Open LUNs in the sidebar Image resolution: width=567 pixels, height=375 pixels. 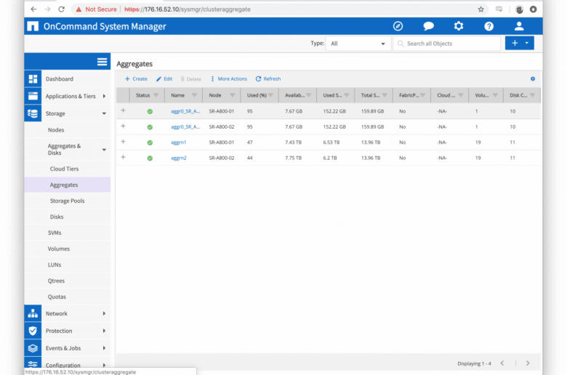point(55,265)
